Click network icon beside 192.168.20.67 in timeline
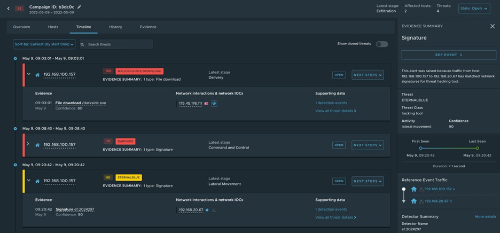The width and height of the screenshot is (500, 233). [214, 210]
